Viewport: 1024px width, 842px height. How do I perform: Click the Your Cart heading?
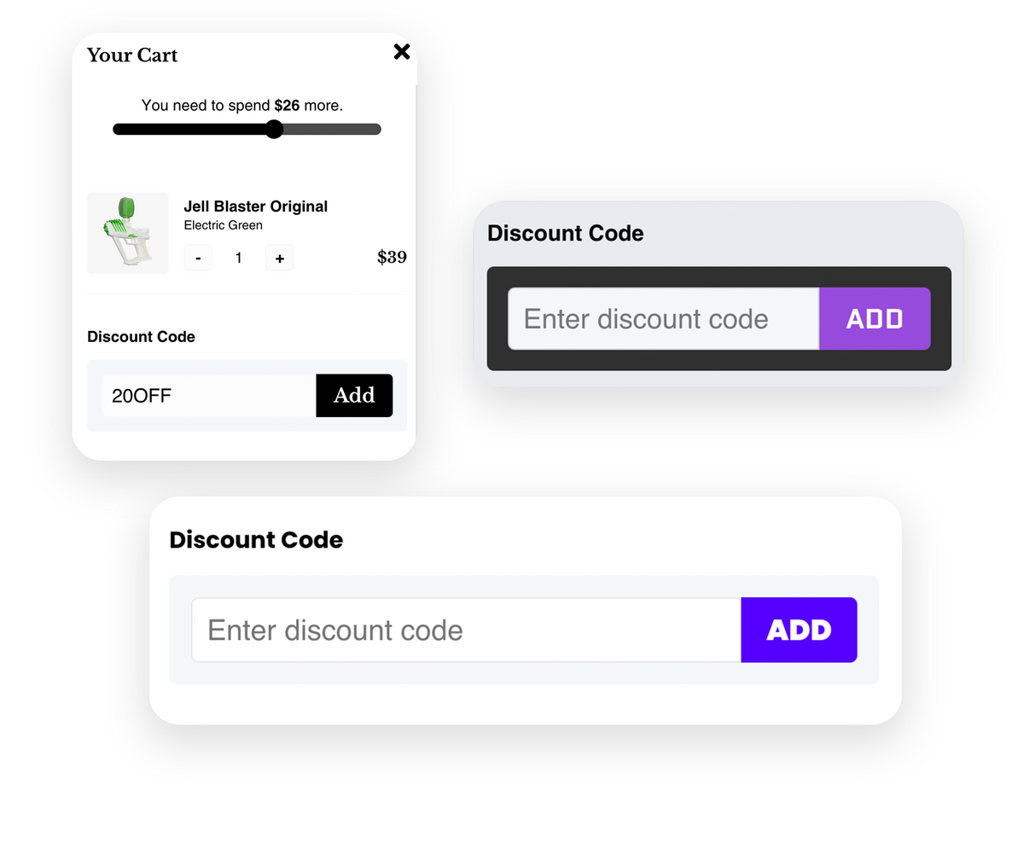pos(132,55)
